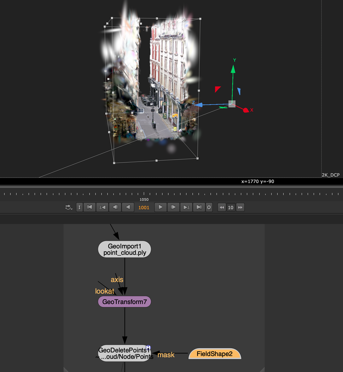This screenshot has width=343, height=372.
Task: Step forward one frame
Action: pyautogui.click(x=173, y=207)
